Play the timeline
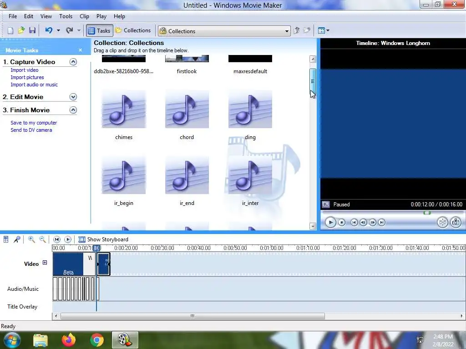The height and width of the screenshot is (349, 466). pyautogui.click(x=68, y=239)
